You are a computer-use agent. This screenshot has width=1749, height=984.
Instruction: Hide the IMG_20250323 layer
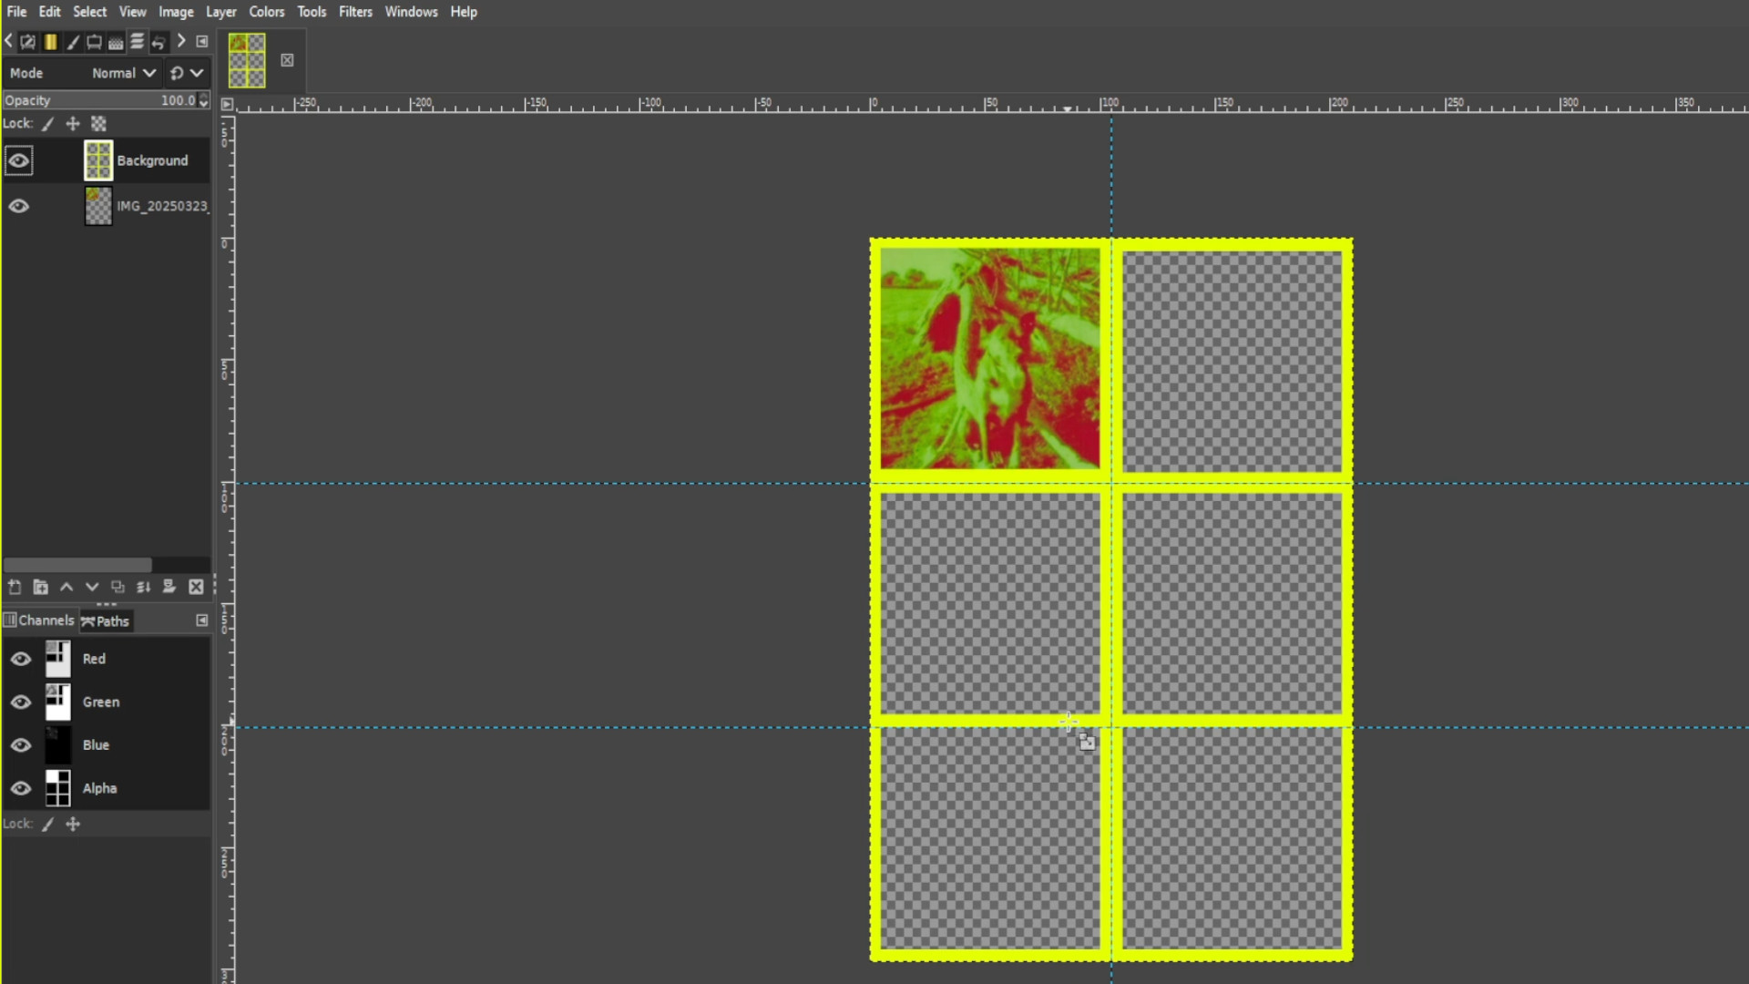coord(18,206)
